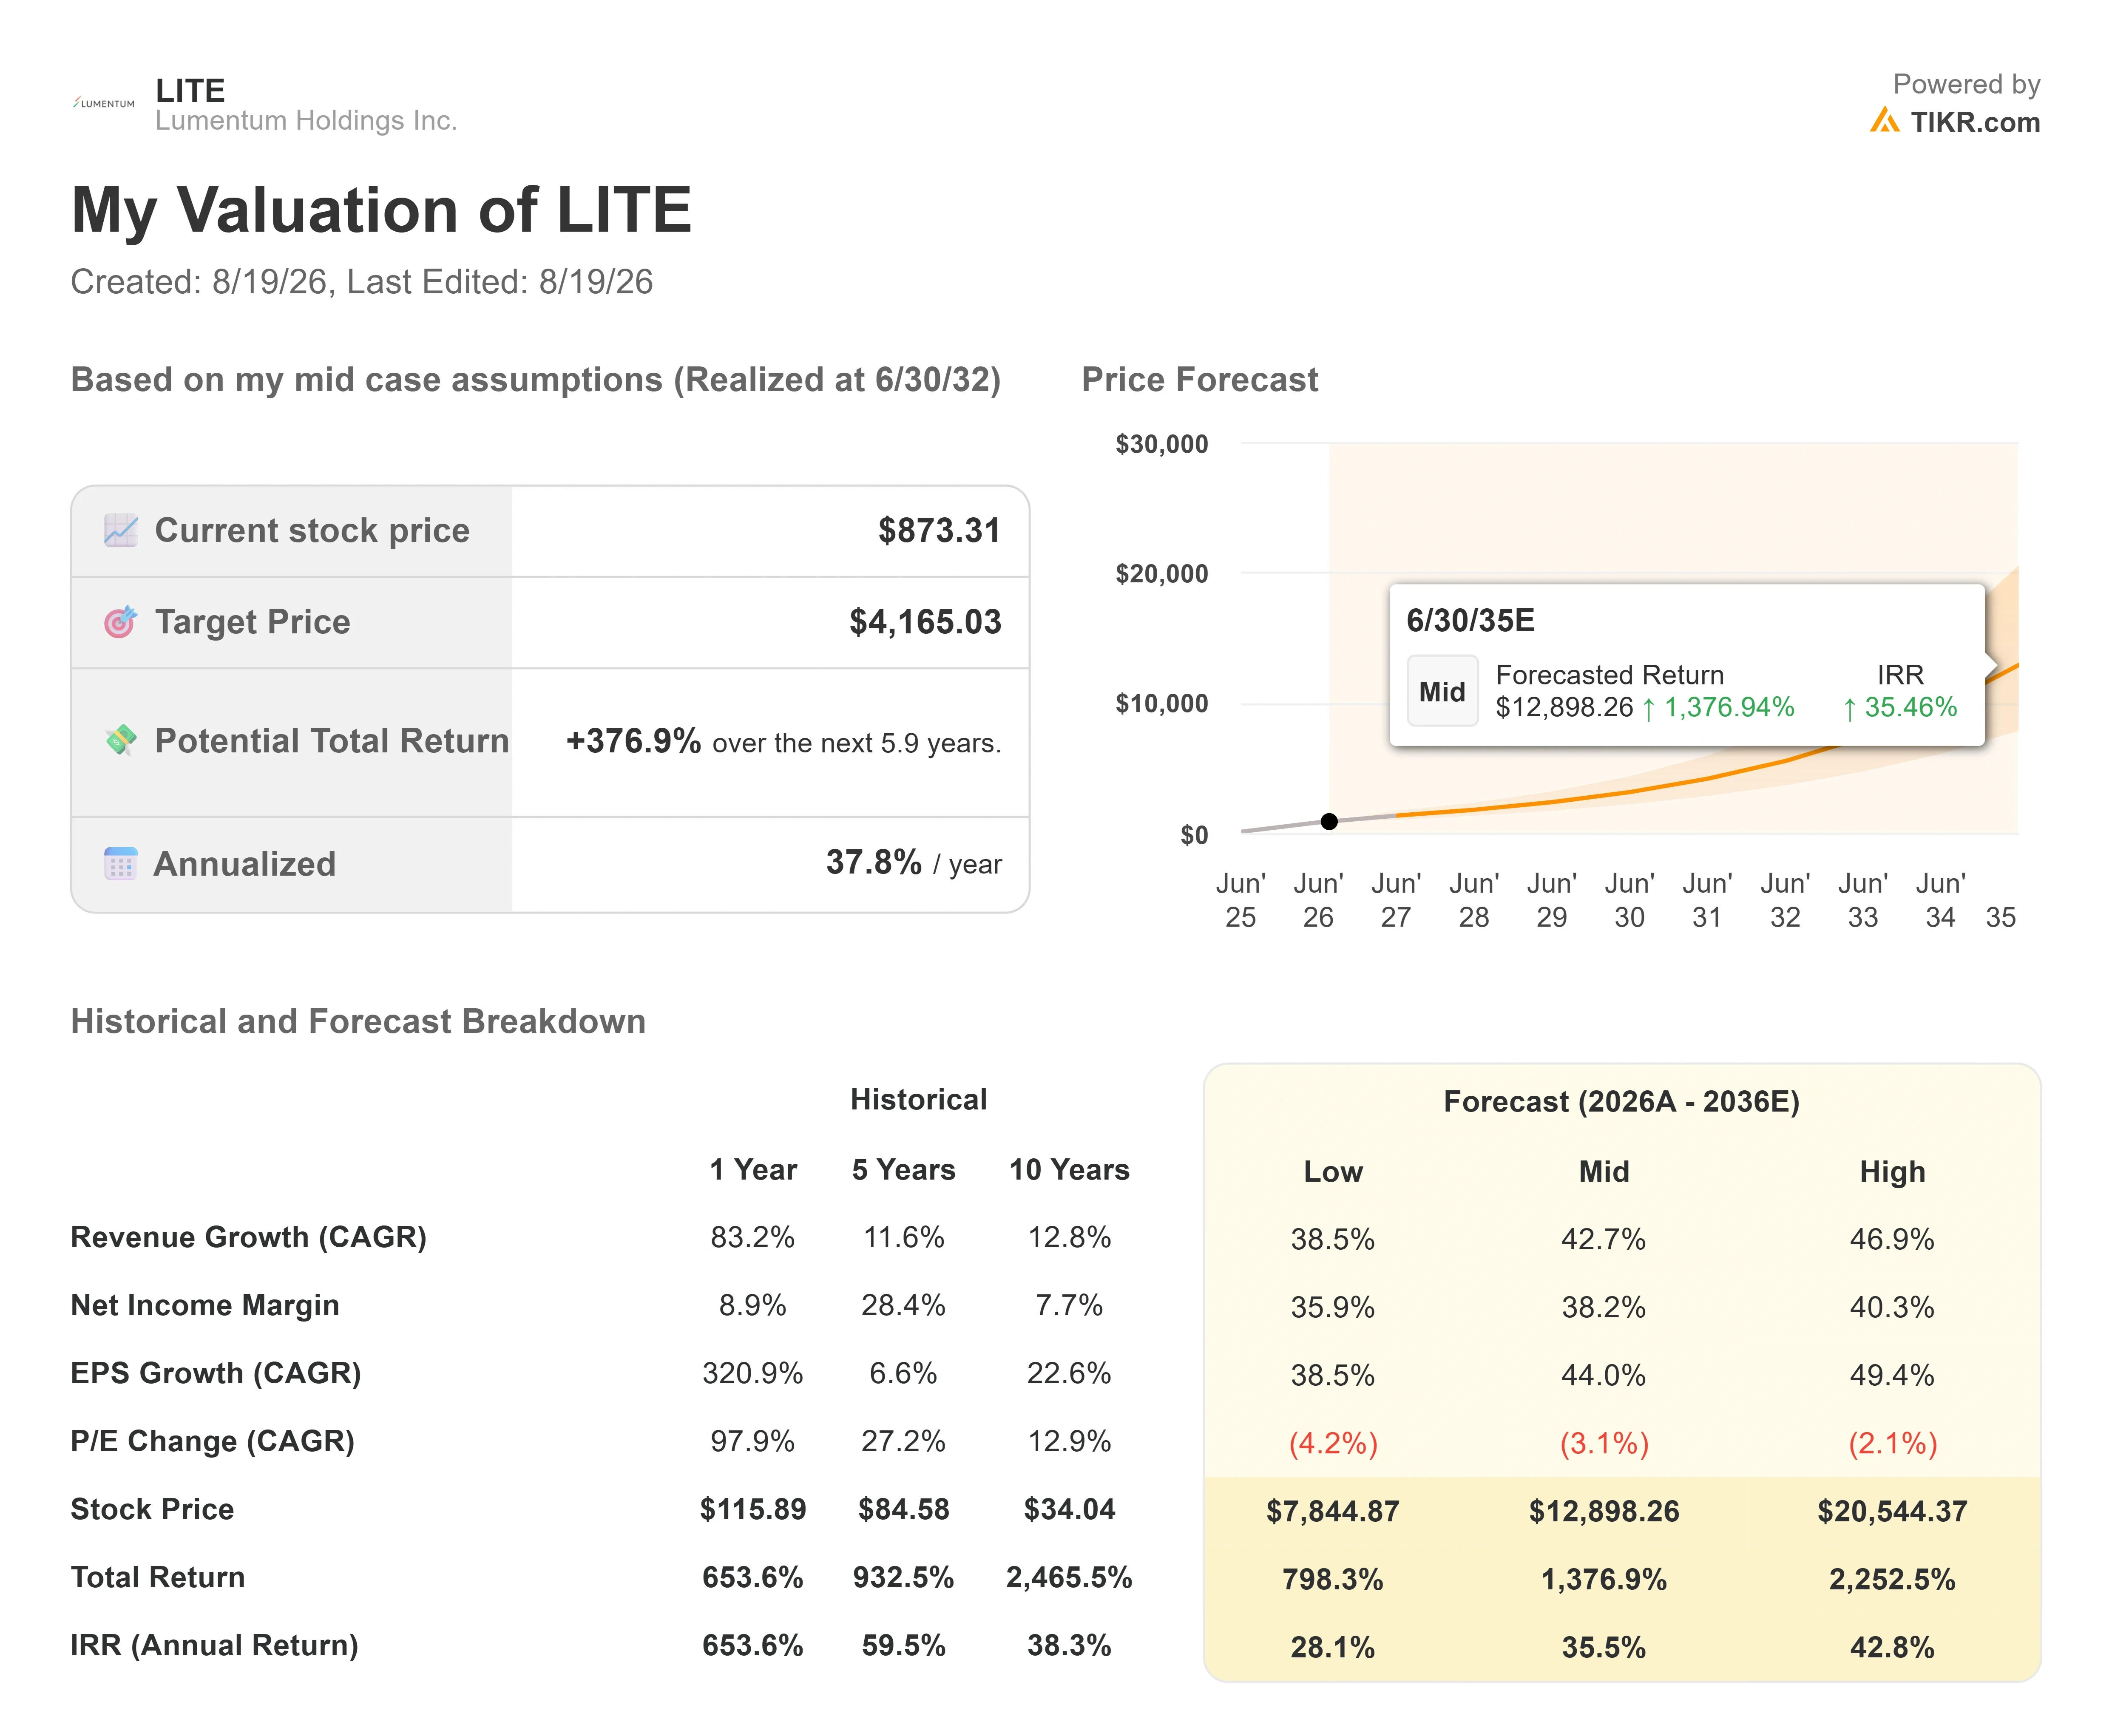Screen dimensions: 2112x1736
Task: Click the P/E Change (CAGR) row label
Action: coord(213,1442)
